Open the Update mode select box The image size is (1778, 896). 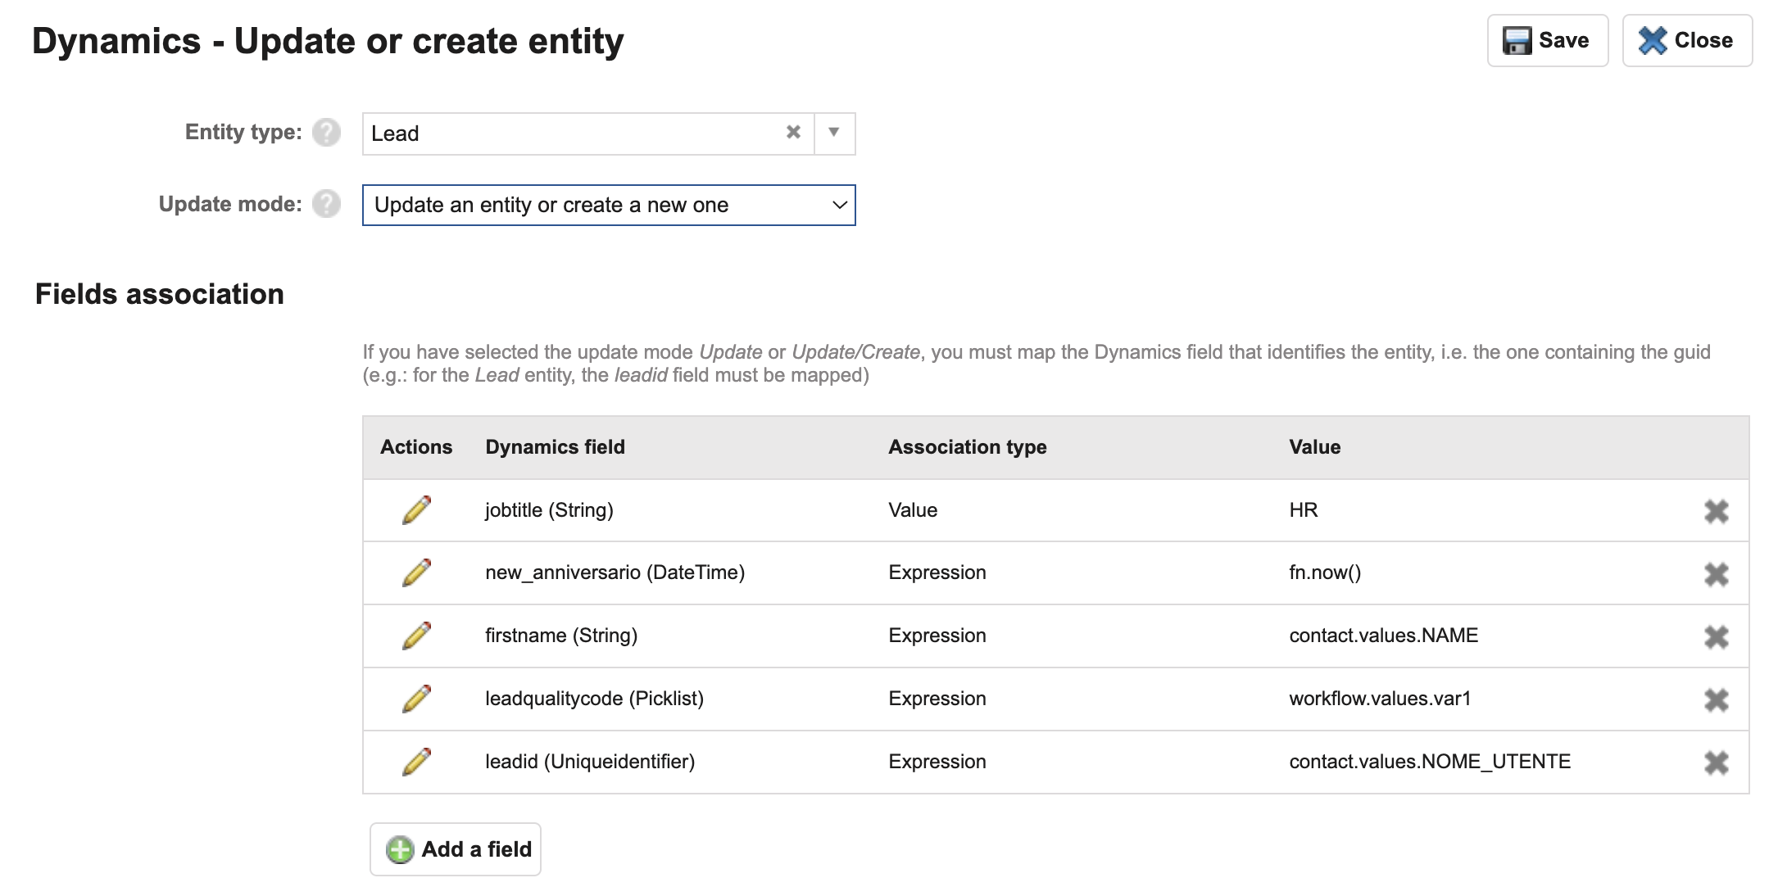click(609, 205)
